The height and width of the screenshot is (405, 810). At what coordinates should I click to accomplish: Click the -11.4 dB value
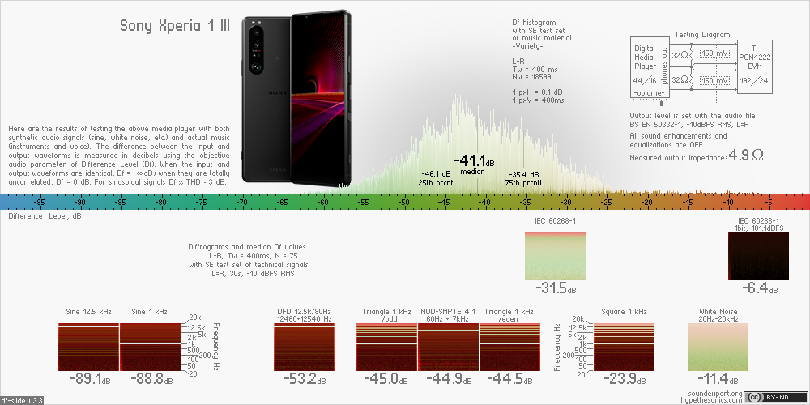[718, 379]
